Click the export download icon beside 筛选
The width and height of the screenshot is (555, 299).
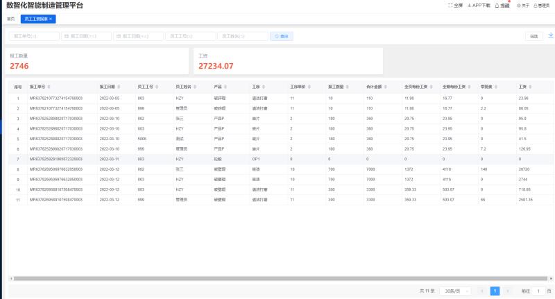551,35
